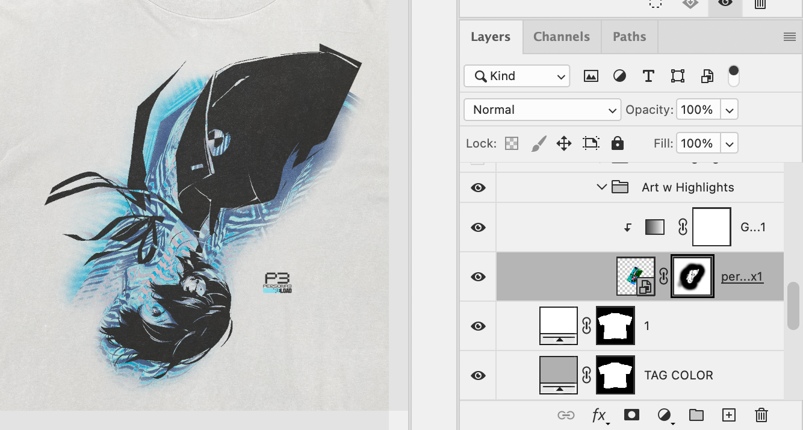This screenshot has height=430, width=803.
Task: Click TAG COLOR gray fill swatch
Action: (x=559, y=375)
